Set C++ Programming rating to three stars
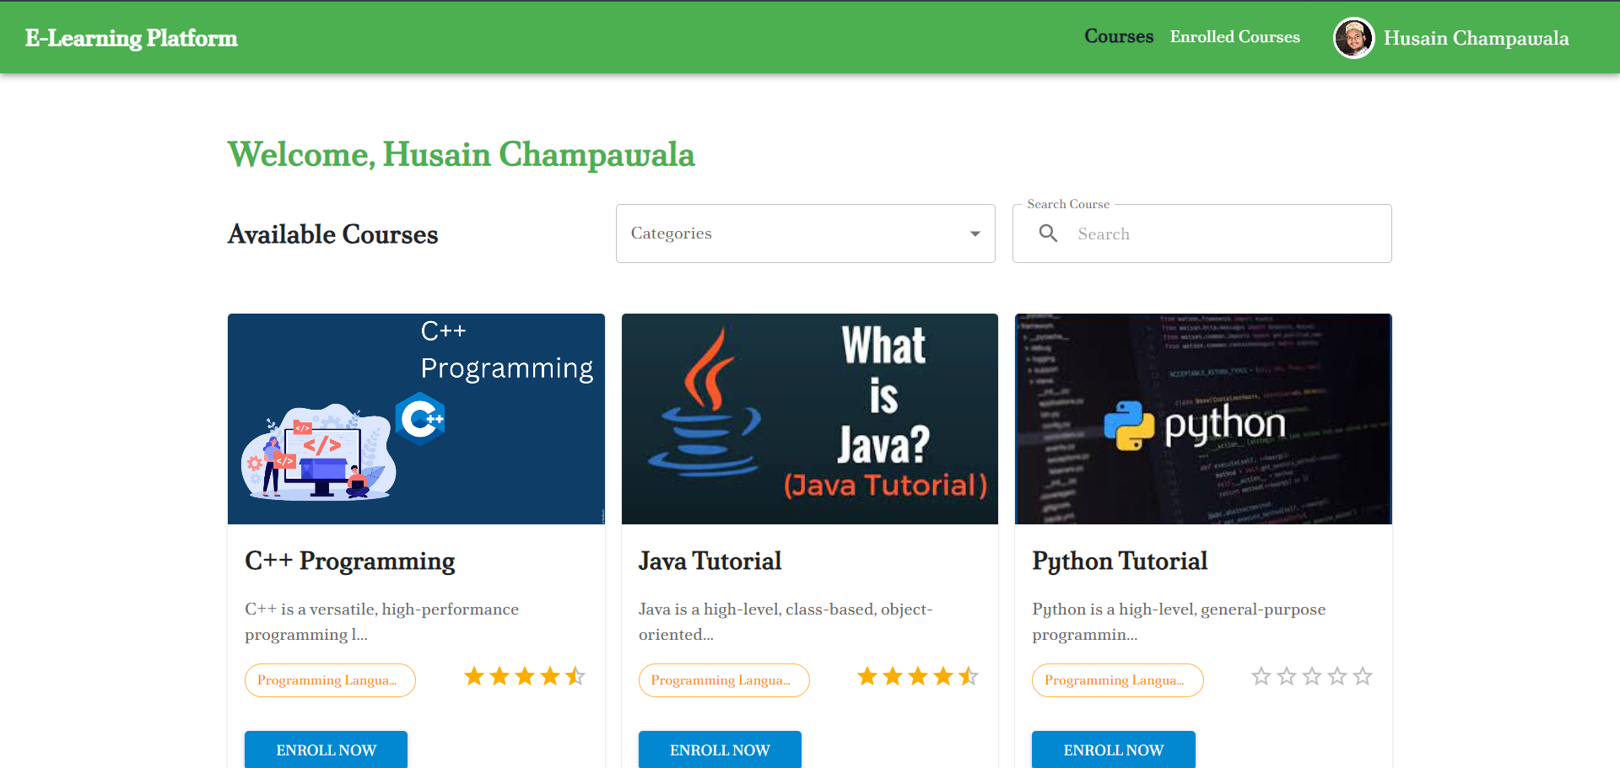This screenshot has width=1620, height=768. [524, 675]
